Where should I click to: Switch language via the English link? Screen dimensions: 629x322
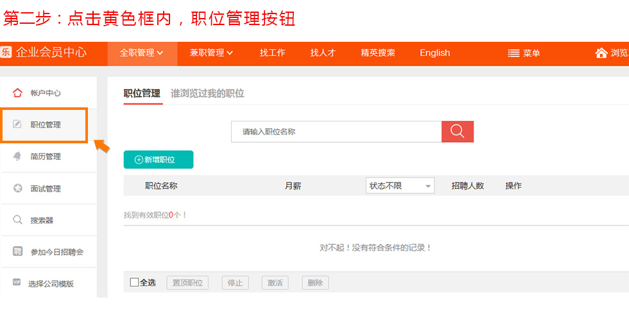click(435, 53)
